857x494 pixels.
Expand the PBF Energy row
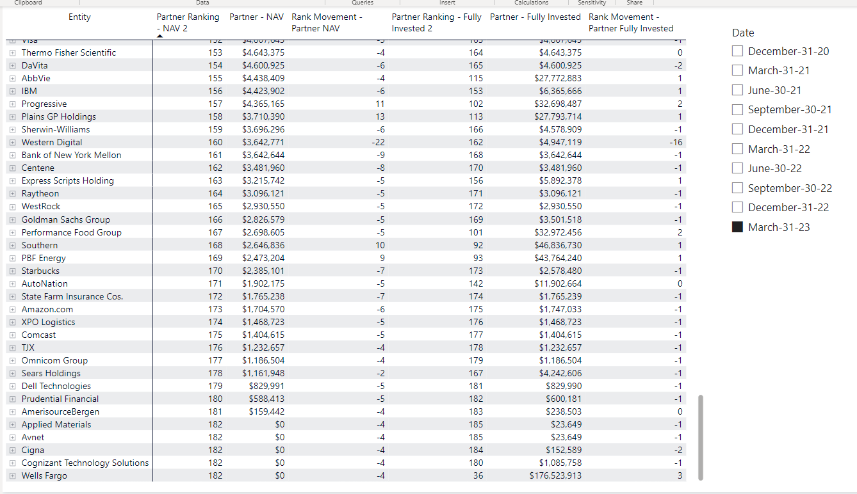tap(12, 258)
